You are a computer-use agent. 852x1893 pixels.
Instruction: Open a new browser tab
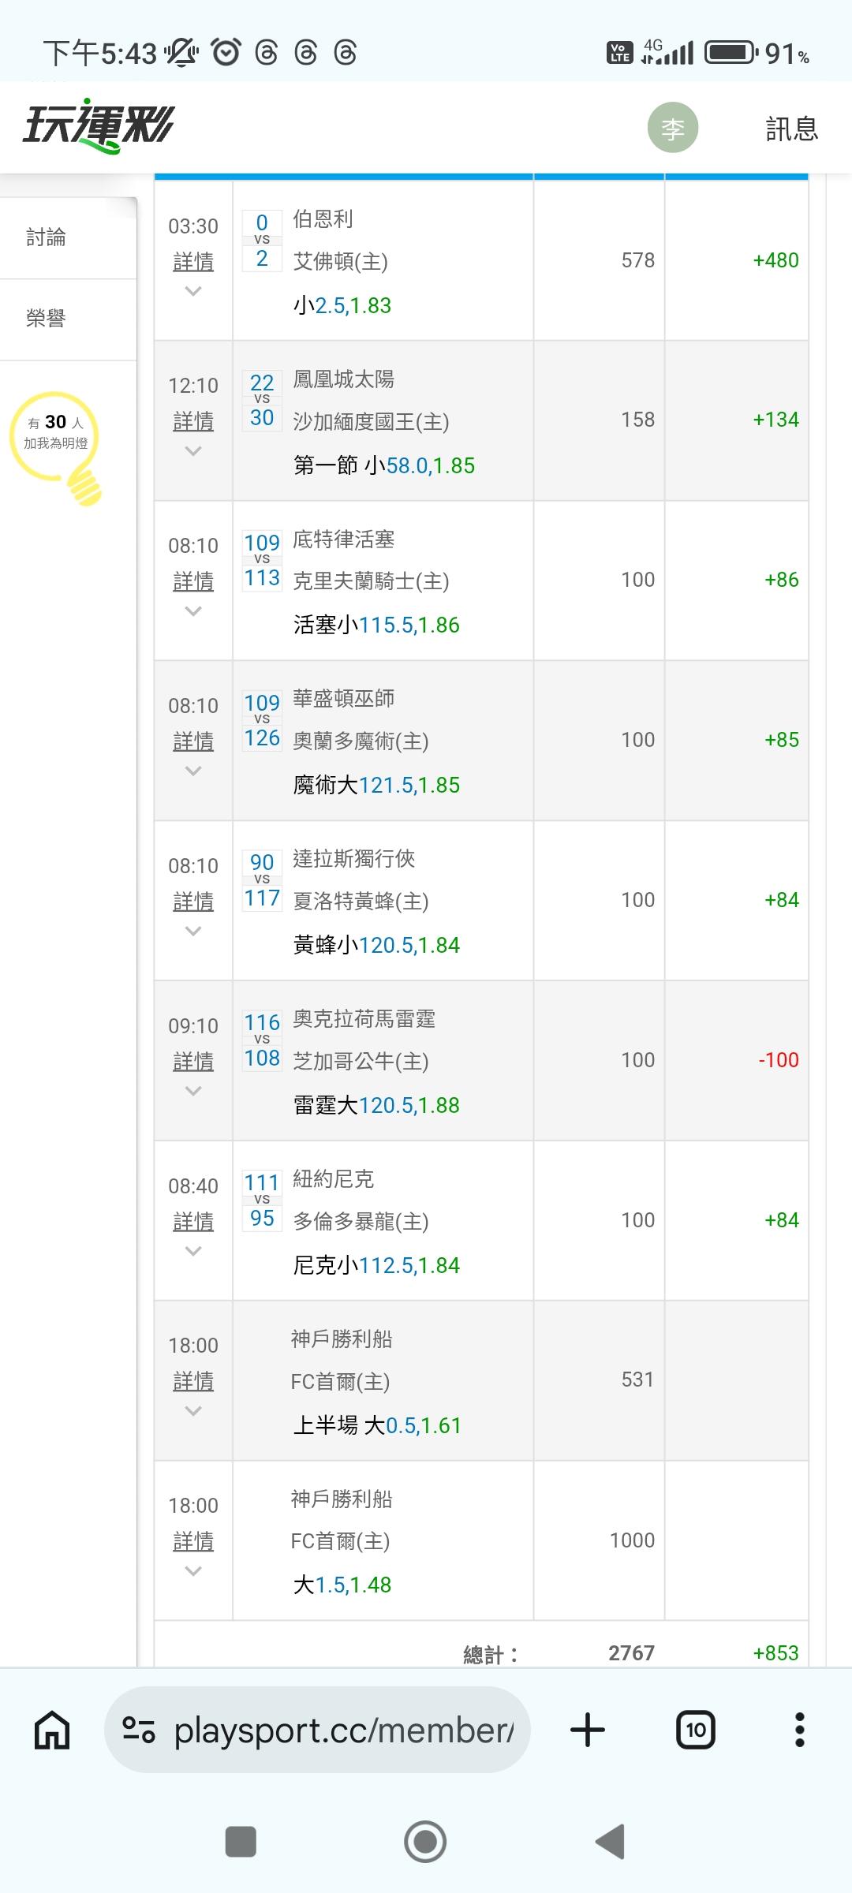[x=587, y=1731]
